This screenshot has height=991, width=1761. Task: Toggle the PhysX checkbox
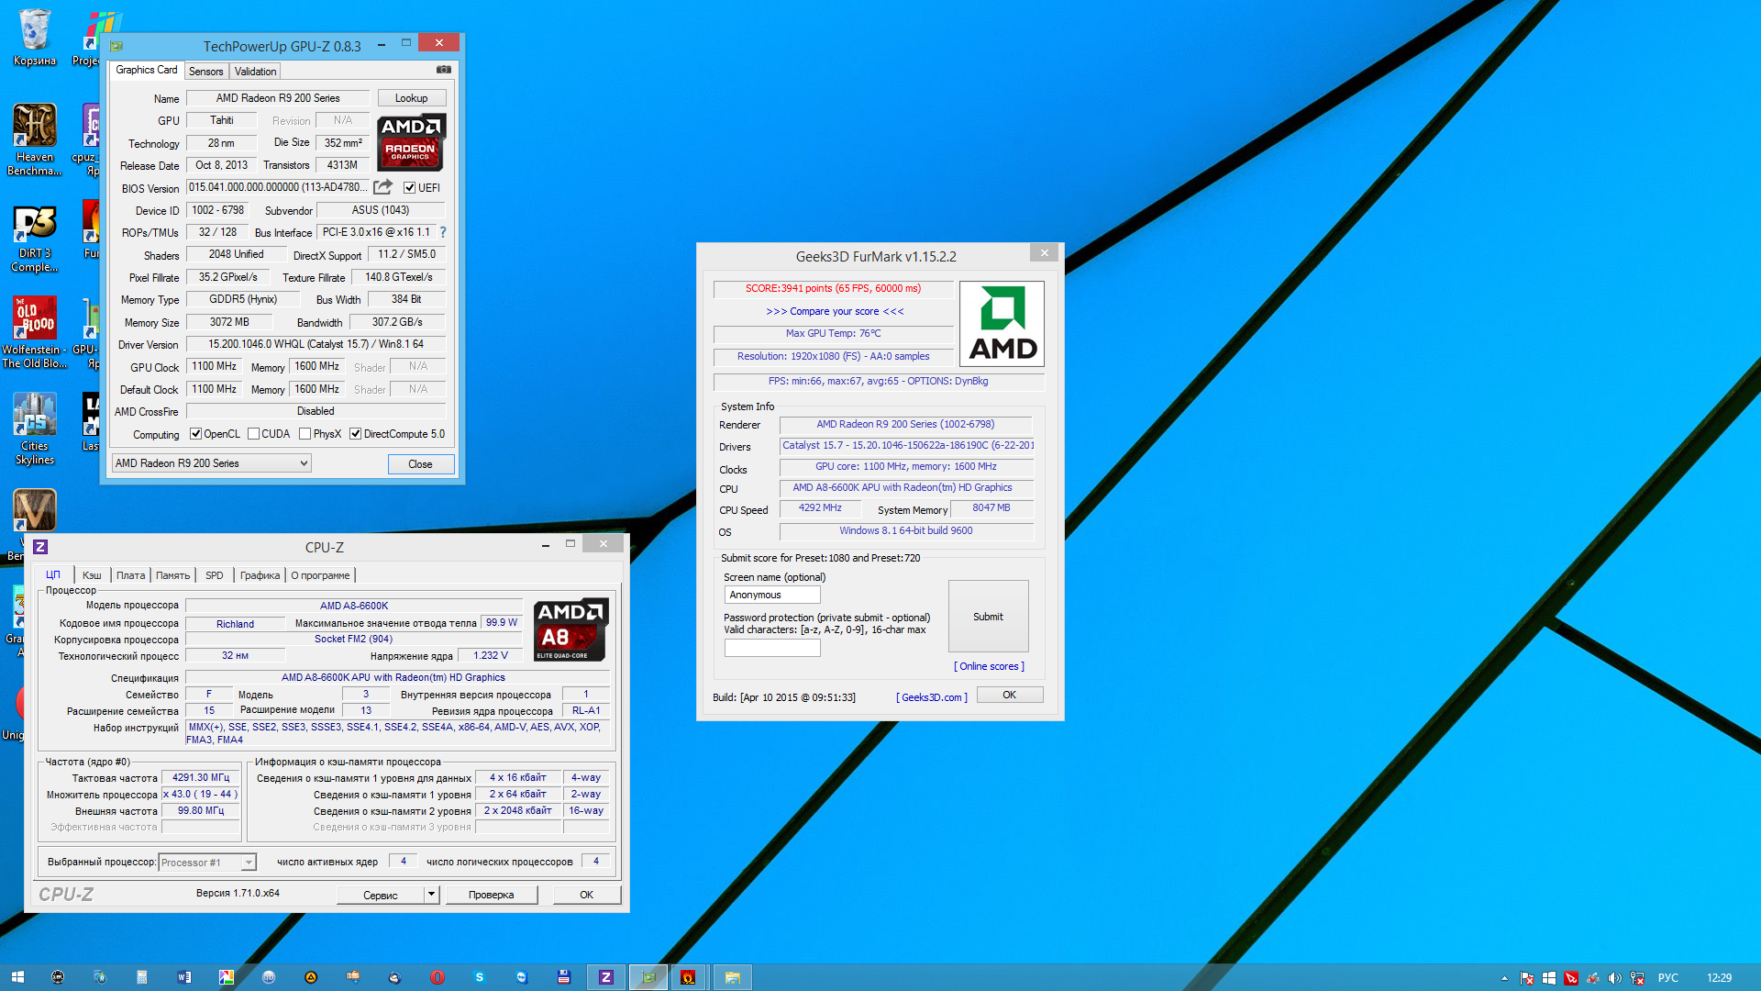[305, 434]
